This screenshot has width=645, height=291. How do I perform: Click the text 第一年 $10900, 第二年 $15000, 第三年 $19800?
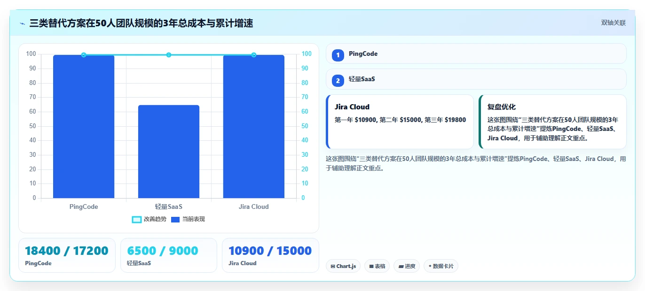pyautogui.click(x=400, y=120)
